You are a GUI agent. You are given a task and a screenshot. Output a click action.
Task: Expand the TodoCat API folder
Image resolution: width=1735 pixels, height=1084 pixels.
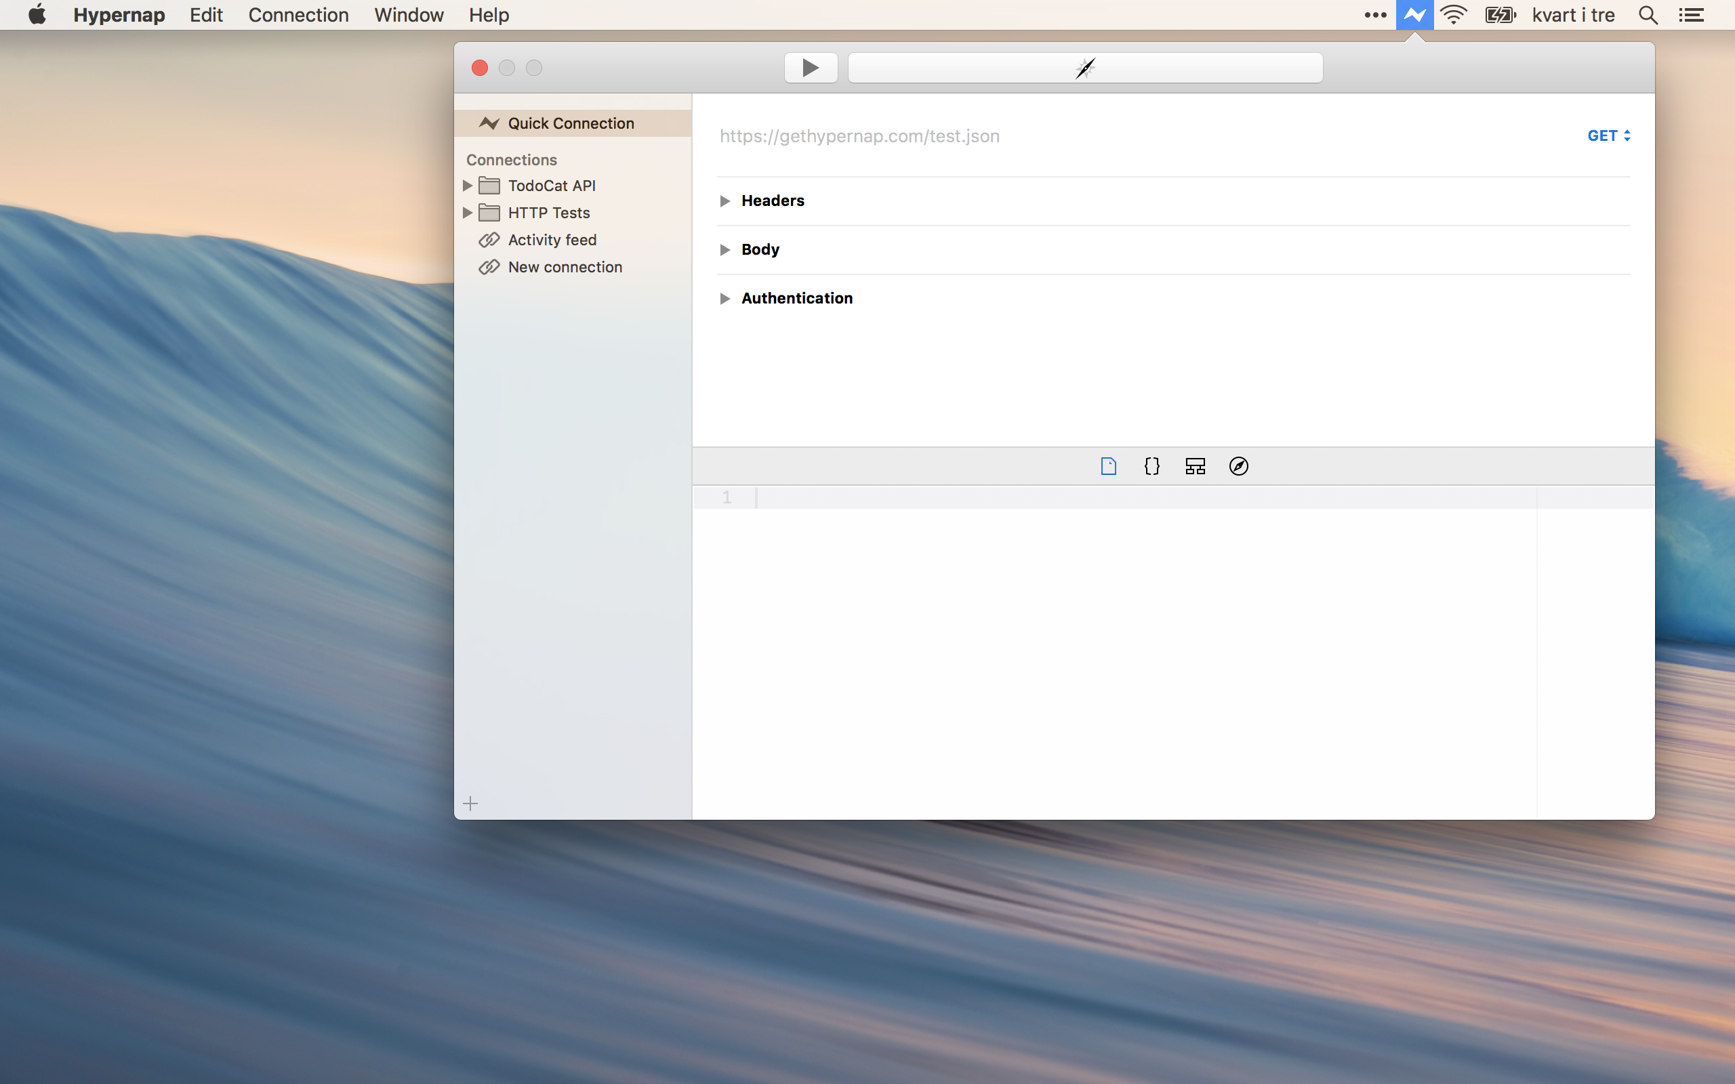468,186
